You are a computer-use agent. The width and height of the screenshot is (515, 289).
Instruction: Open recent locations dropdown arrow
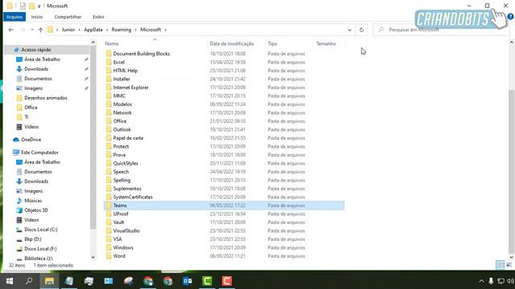pos(32,30)
